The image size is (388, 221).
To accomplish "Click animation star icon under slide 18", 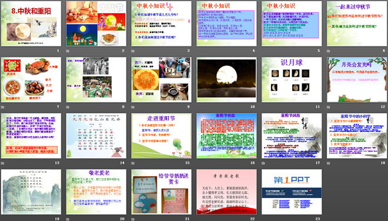I will [329, 163].
